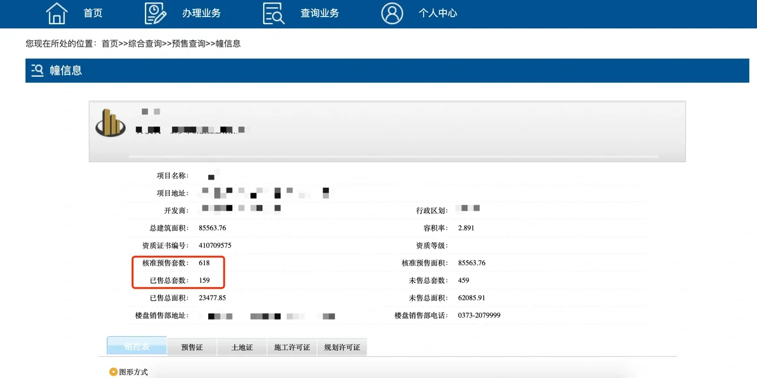Click qualification certificate number 410709575
The height and width of the screenshot is (378, 757).
215,245
